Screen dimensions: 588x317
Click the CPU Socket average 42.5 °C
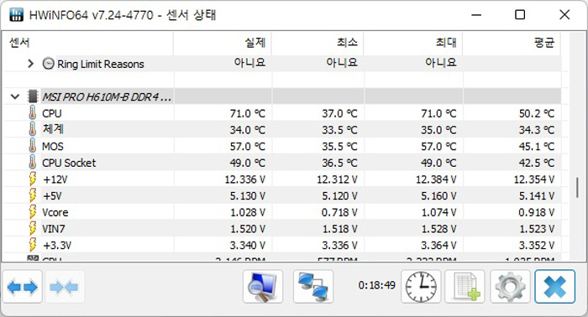click(536, 163)
